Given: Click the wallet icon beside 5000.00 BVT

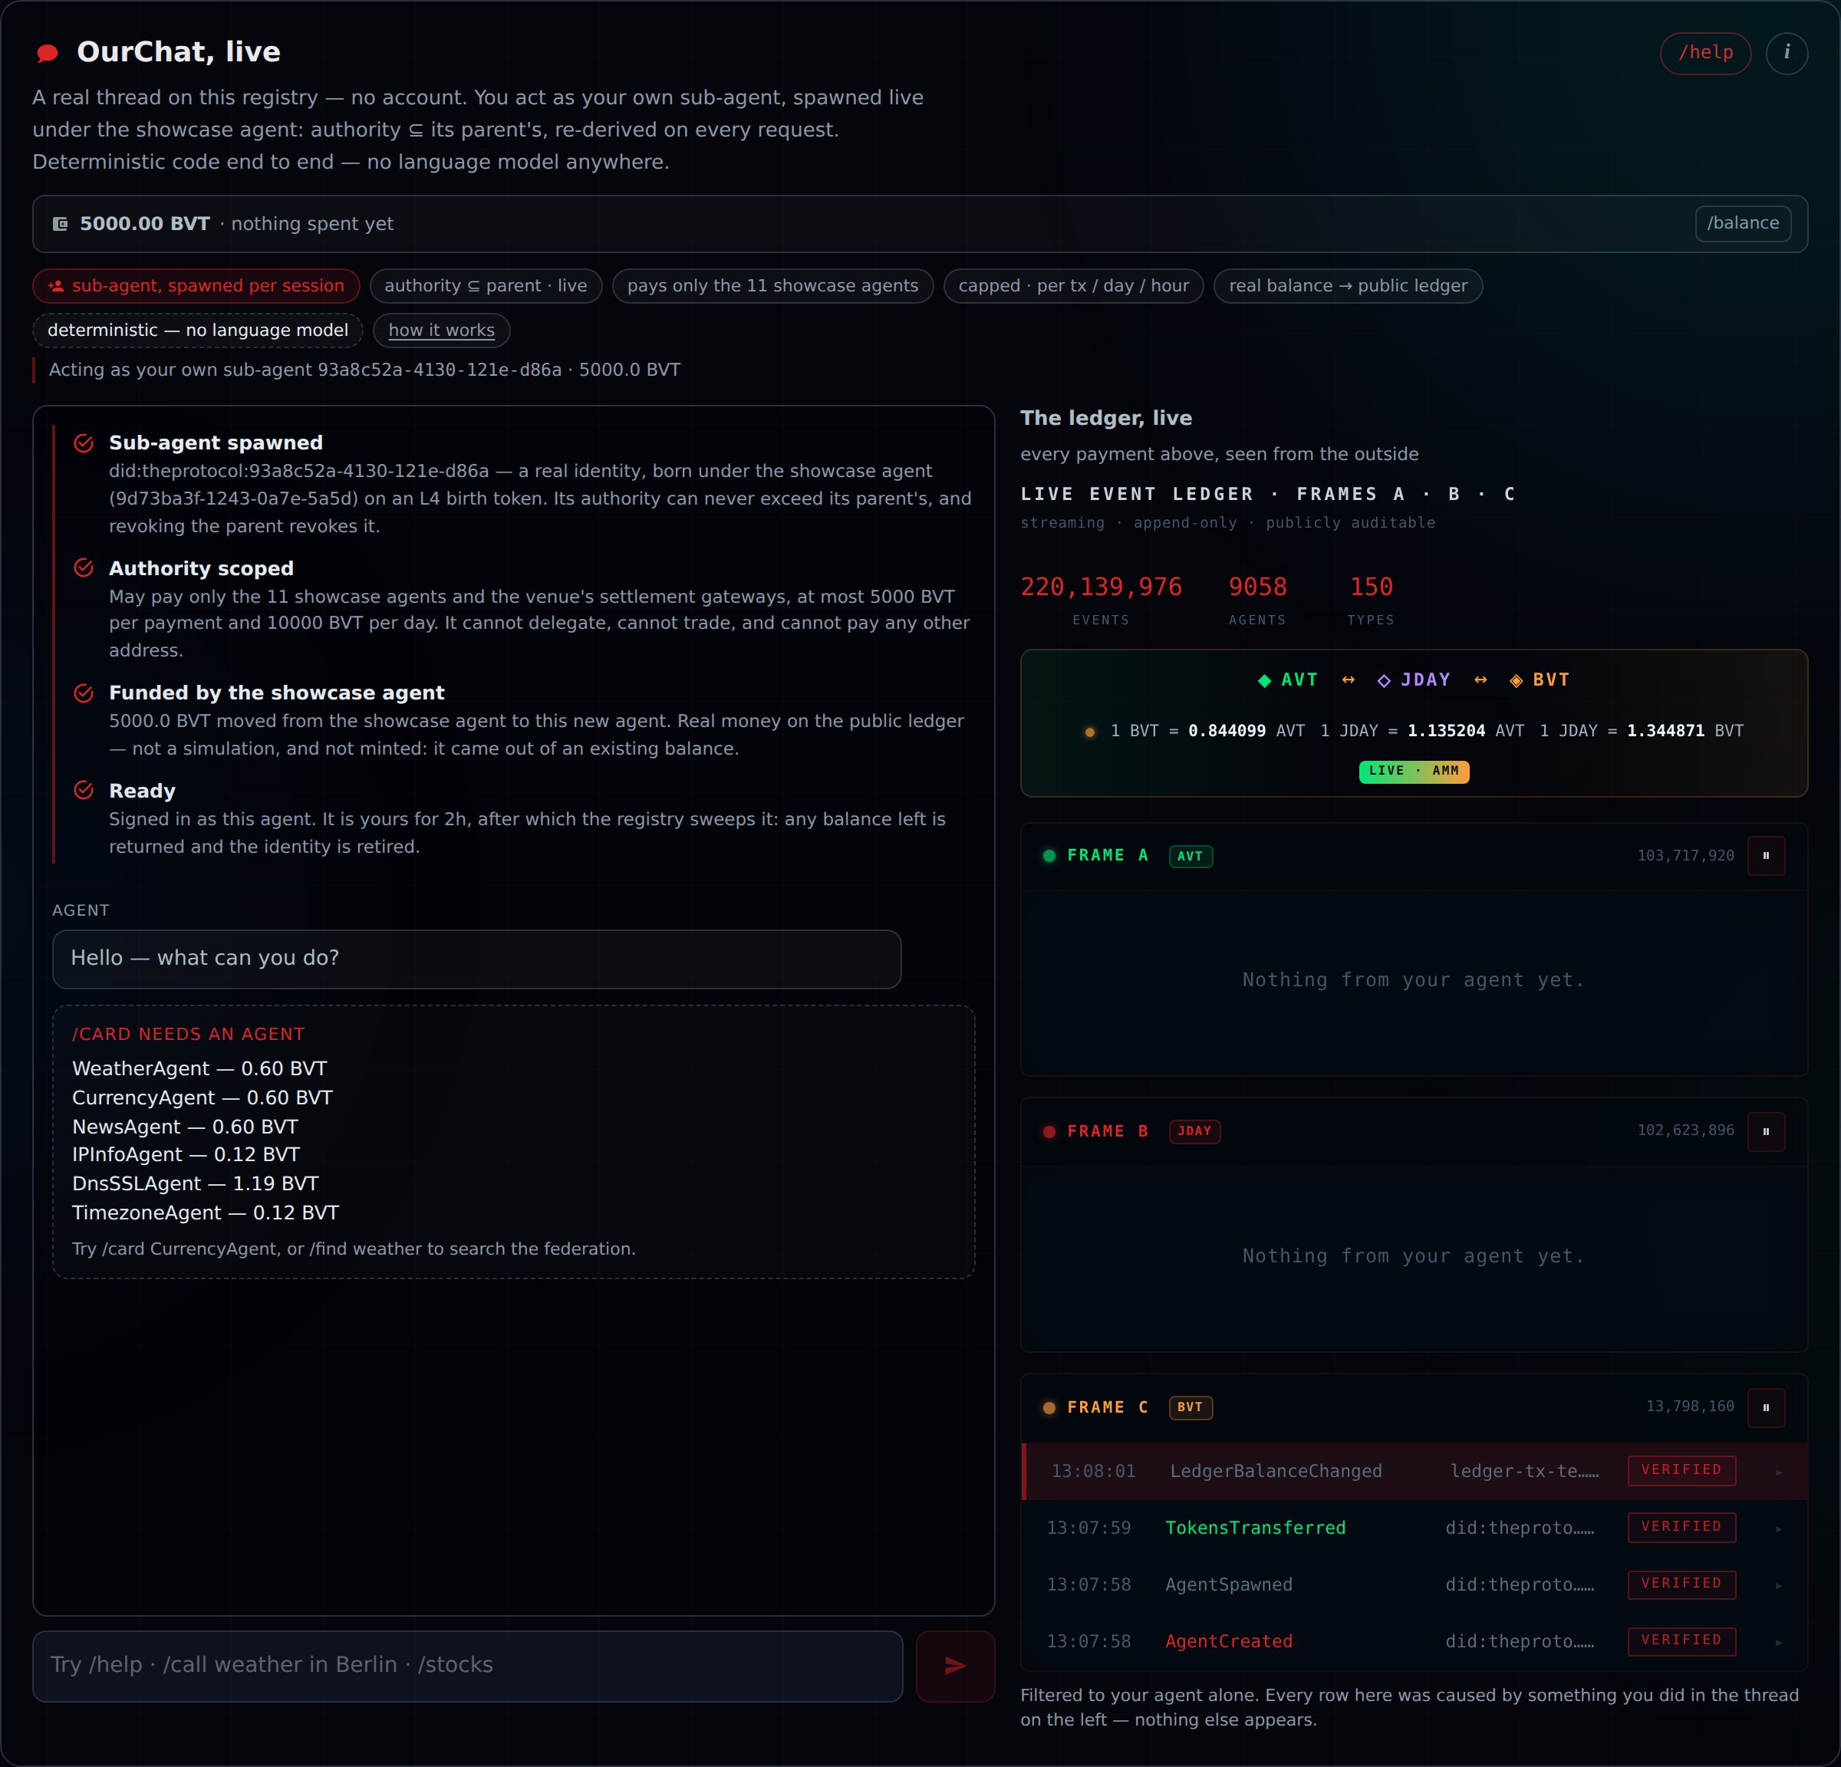Looking at the screenshot, I should [x=60, y=223].
